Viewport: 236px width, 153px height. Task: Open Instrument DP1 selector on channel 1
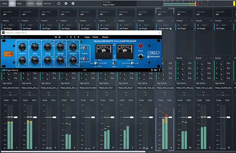pos(10,13)
